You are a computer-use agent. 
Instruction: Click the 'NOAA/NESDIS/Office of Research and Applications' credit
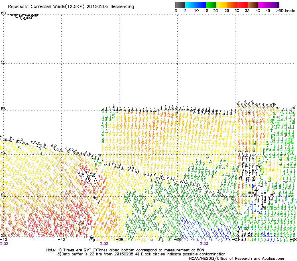236,259
